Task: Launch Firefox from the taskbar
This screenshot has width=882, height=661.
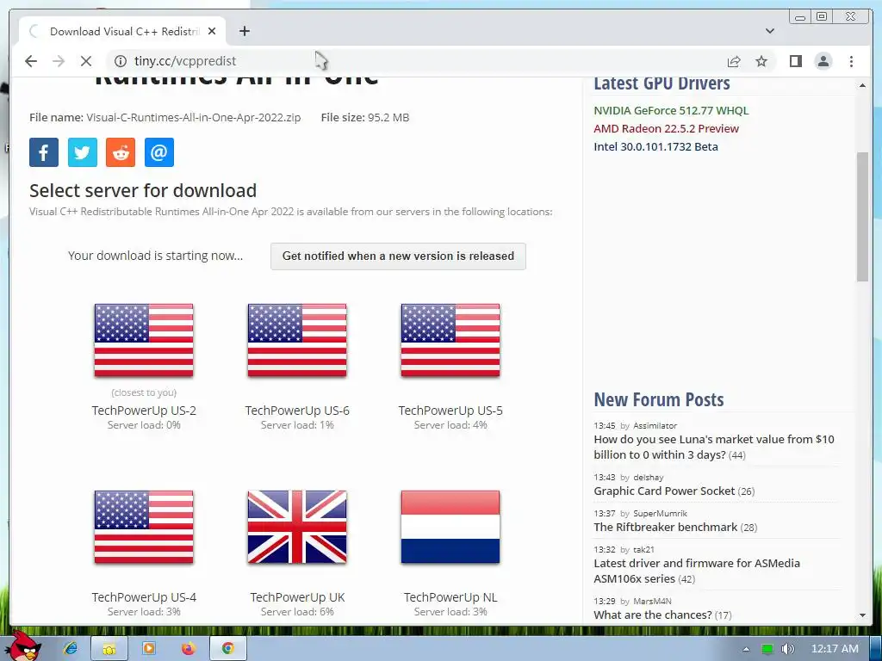Action: 189,649
